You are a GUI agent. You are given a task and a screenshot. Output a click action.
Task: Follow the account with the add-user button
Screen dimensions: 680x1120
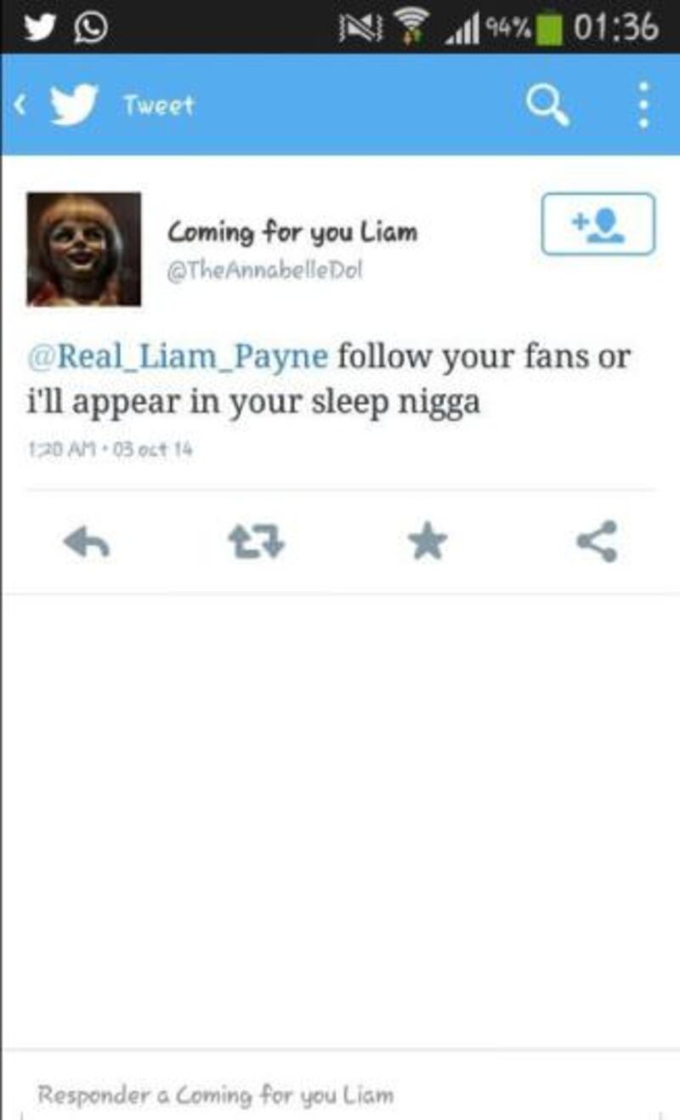pyautogui.click(x=598, y=224)
